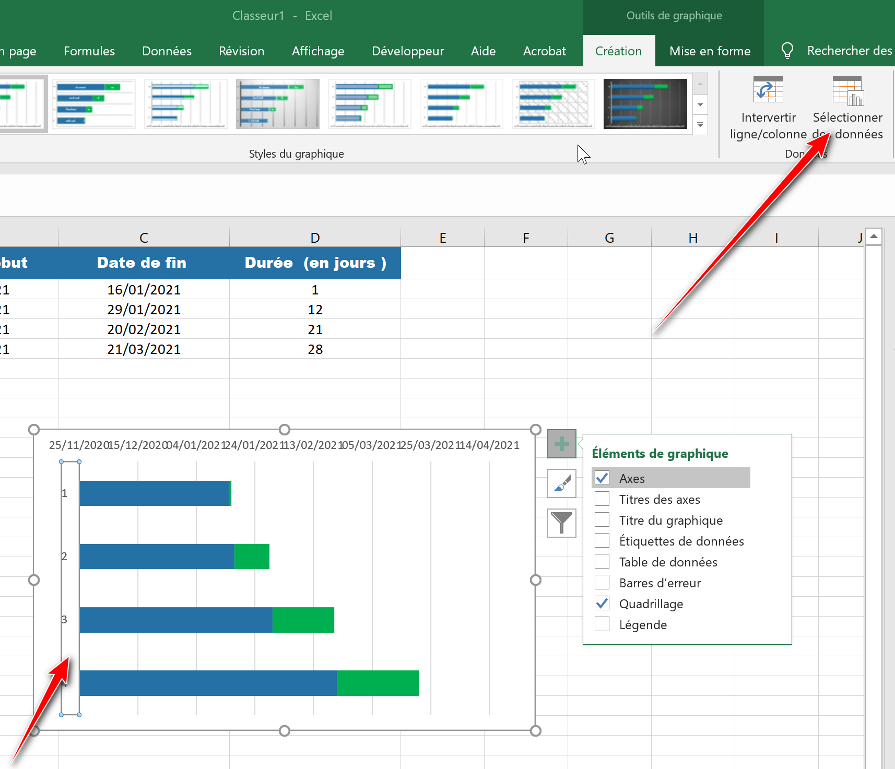Enable Table de données checkbox
Viewport: 895px width, 769px height.
coord(602,561)
